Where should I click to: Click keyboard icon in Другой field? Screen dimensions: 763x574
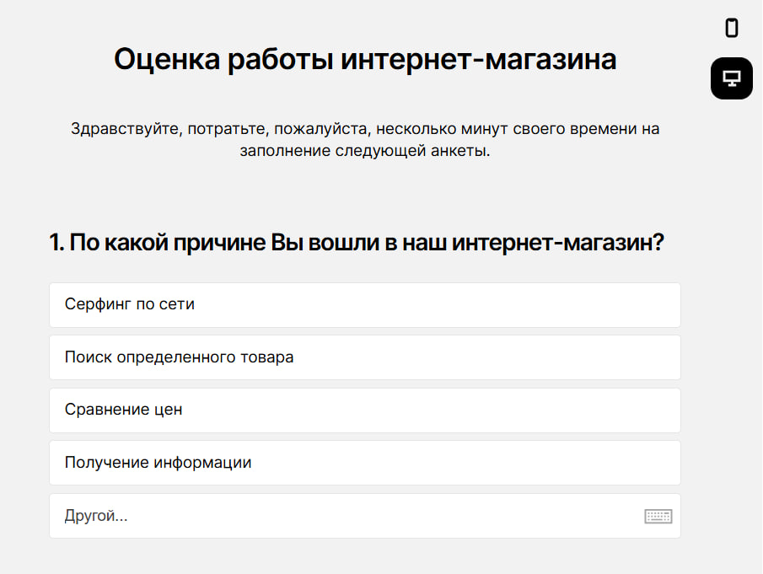click(x=658, y=516)
